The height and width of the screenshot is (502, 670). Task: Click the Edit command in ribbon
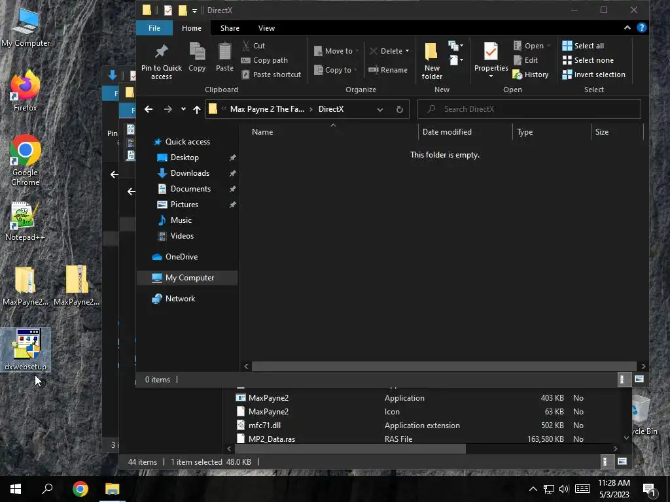pos(525,60)
